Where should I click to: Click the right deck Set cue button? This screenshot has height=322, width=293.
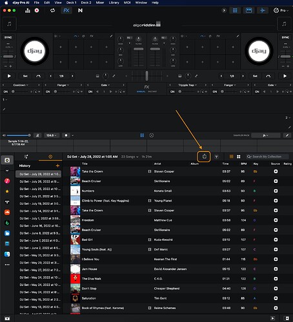coord(255,76)
